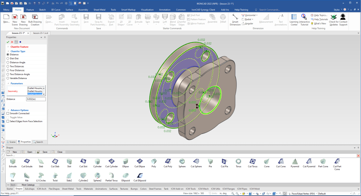Select the Dist-Dist chamfer type
Screen dimensions: 361x196
point(8,58)
